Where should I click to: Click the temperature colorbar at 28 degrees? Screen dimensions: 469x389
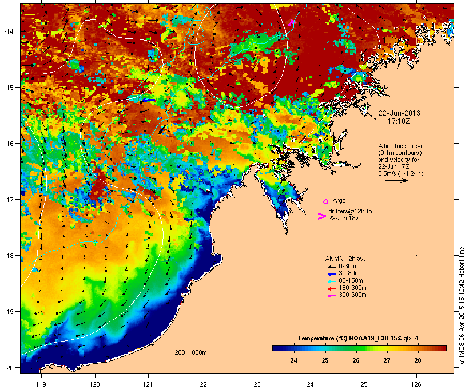418,348
